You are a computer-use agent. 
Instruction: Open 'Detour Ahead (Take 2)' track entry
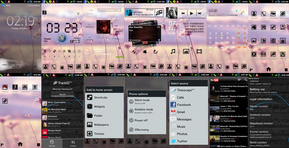coord(62,125)
